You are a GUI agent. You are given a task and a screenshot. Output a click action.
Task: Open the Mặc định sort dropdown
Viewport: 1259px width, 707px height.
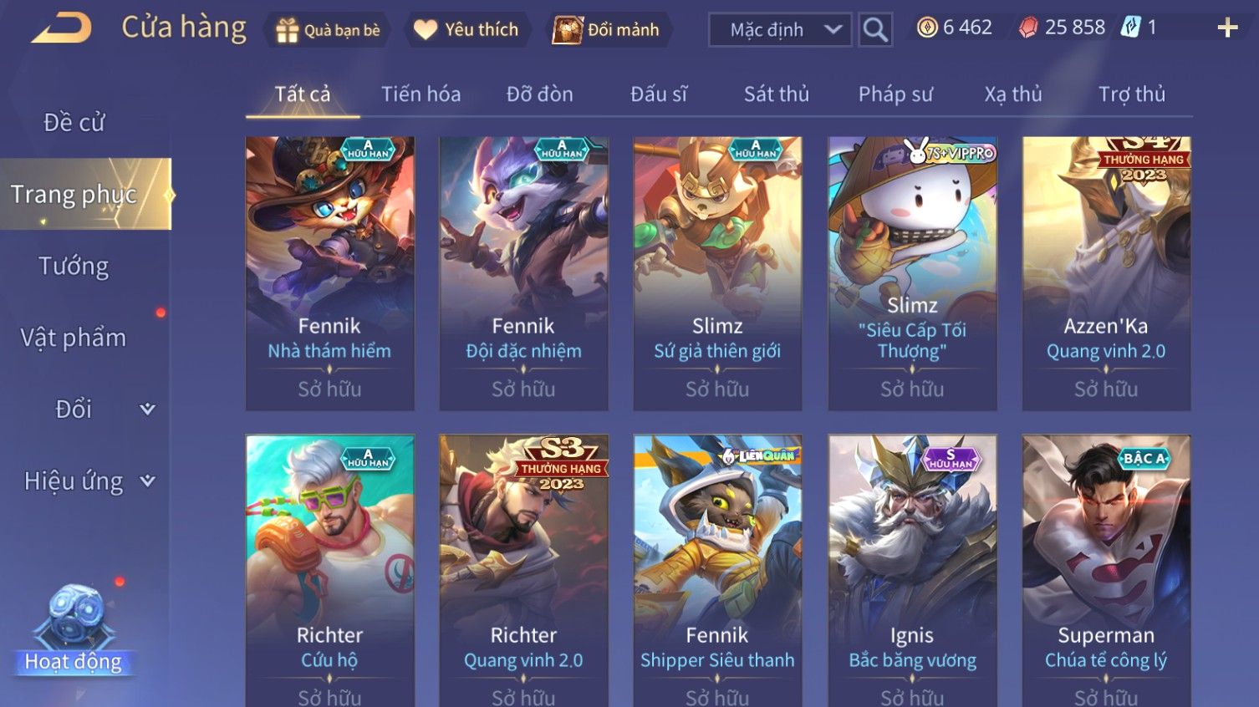[780, 30]
